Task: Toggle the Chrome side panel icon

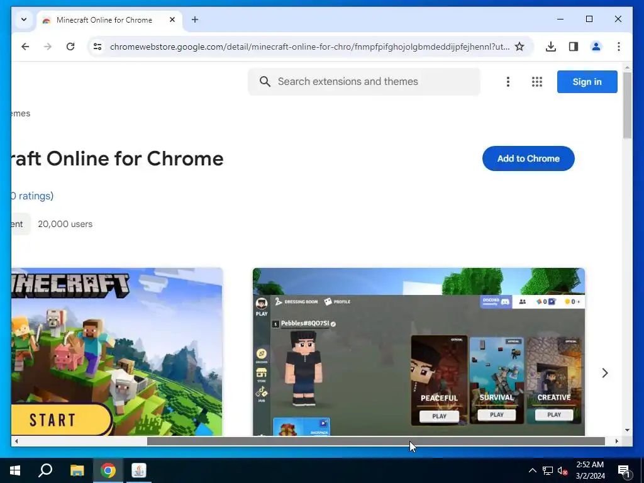Action: [574, 47]
